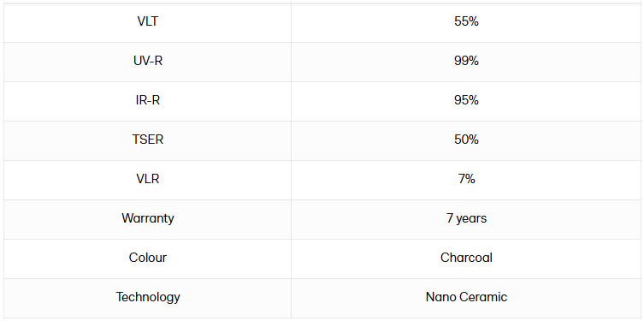Select the 7% VLR value
Screen dimensions: 644x321
(466, 179)
